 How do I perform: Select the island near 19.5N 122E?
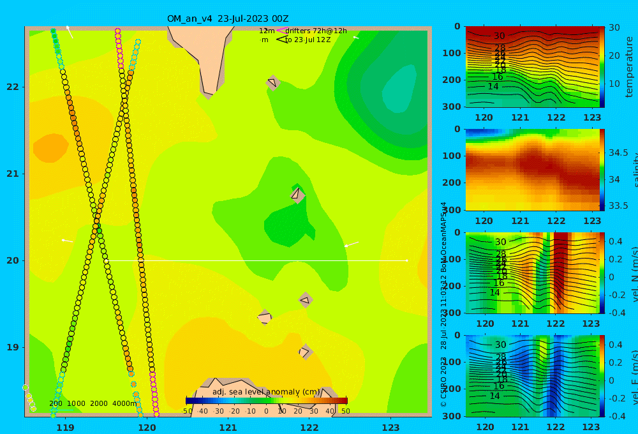tap(305, 300)
